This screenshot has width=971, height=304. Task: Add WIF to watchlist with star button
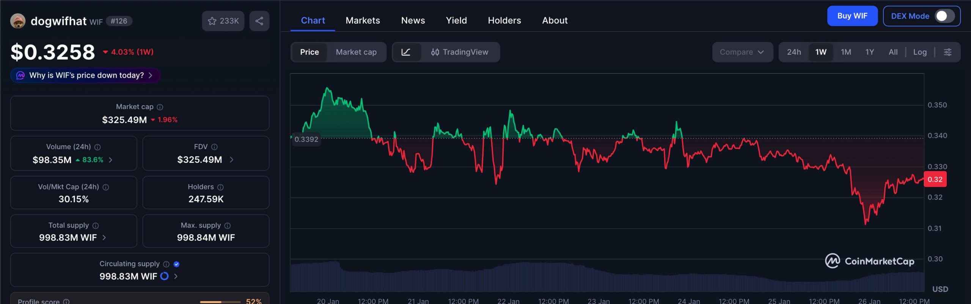pos(223,21)
